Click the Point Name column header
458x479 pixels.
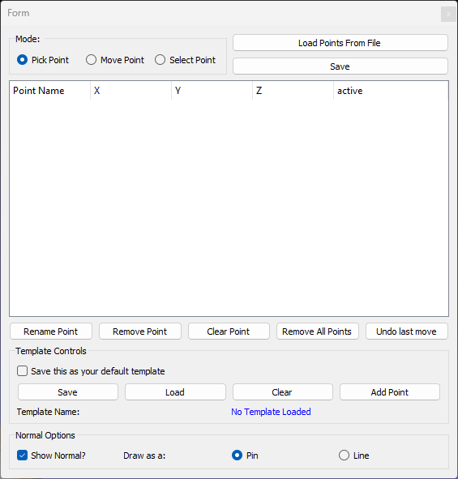coord(50,91)
